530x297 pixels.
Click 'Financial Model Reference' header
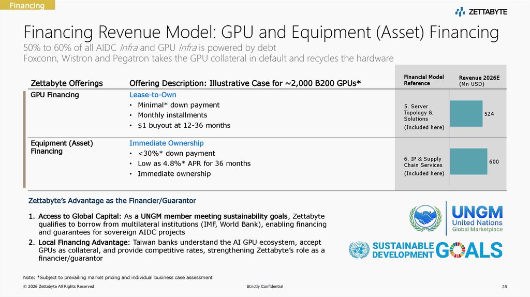coord(424,80)
